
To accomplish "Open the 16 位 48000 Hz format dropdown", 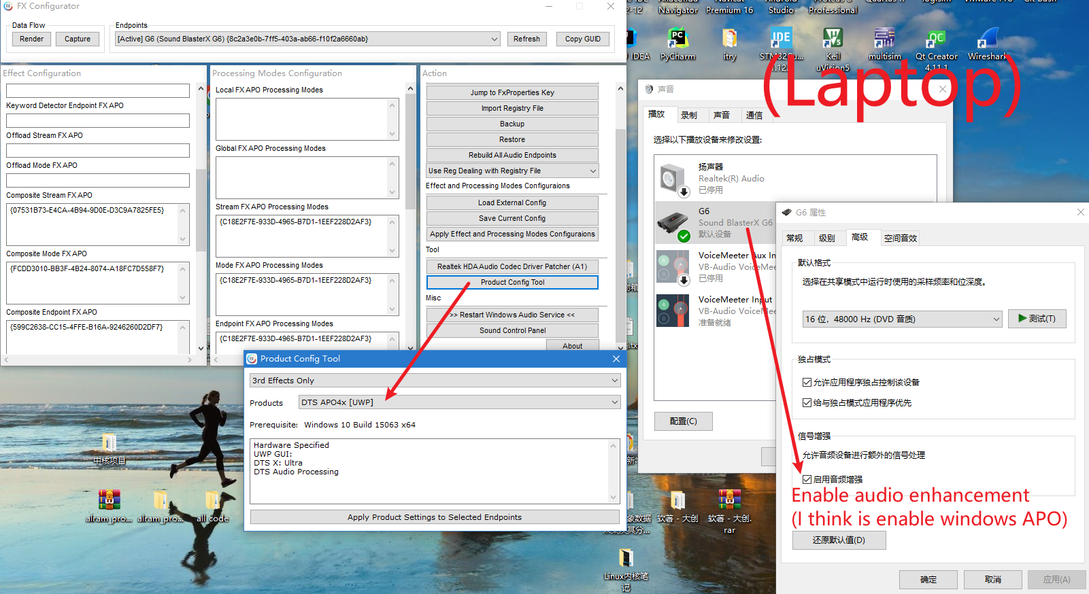I will pos(902,319).
